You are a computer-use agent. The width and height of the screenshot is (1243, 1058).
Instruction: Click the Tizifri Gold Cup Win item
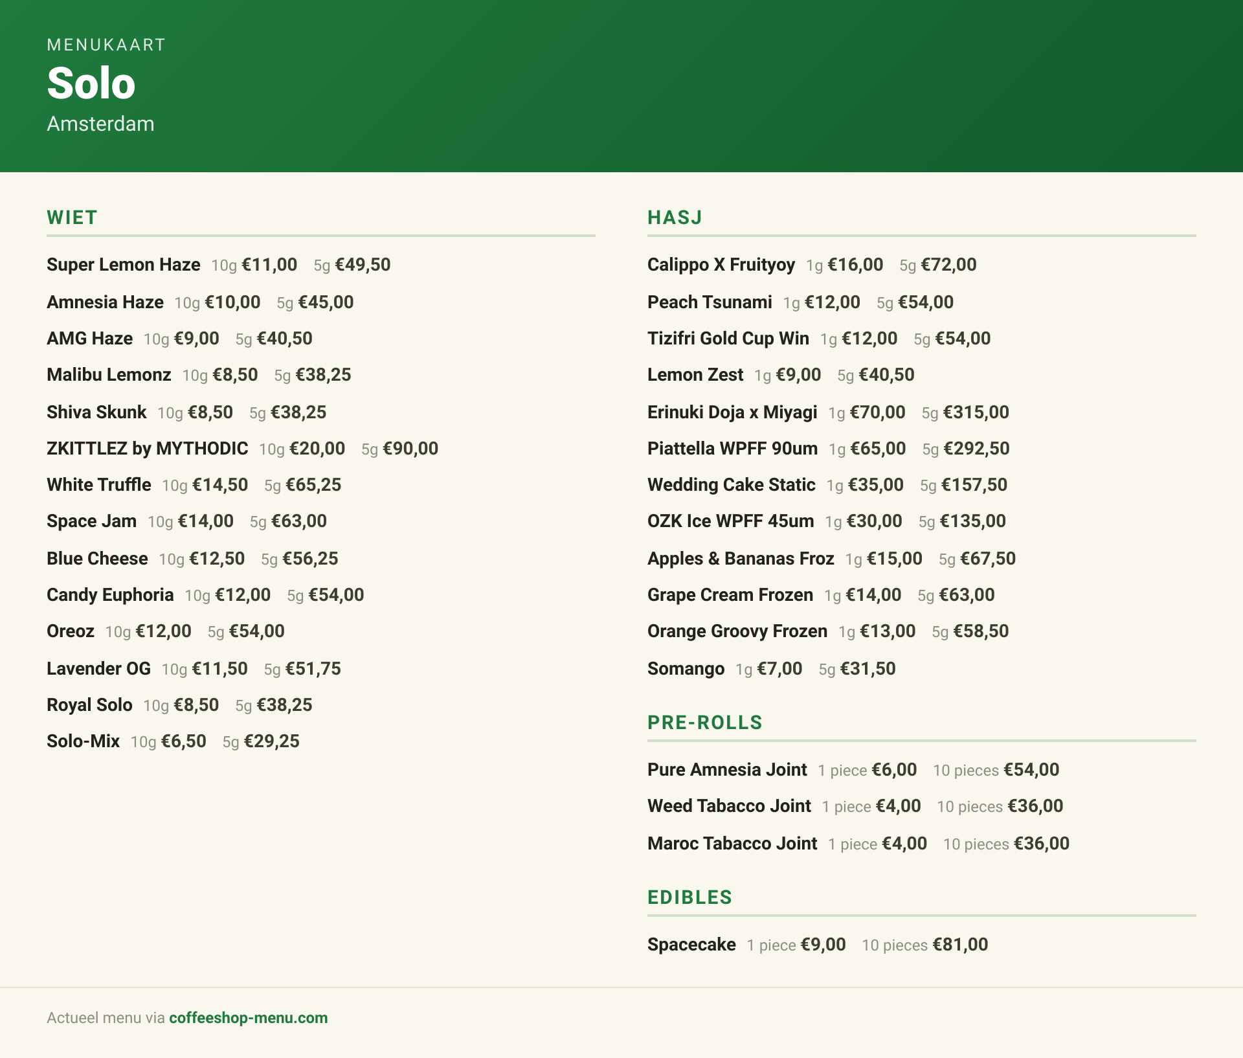728,339
